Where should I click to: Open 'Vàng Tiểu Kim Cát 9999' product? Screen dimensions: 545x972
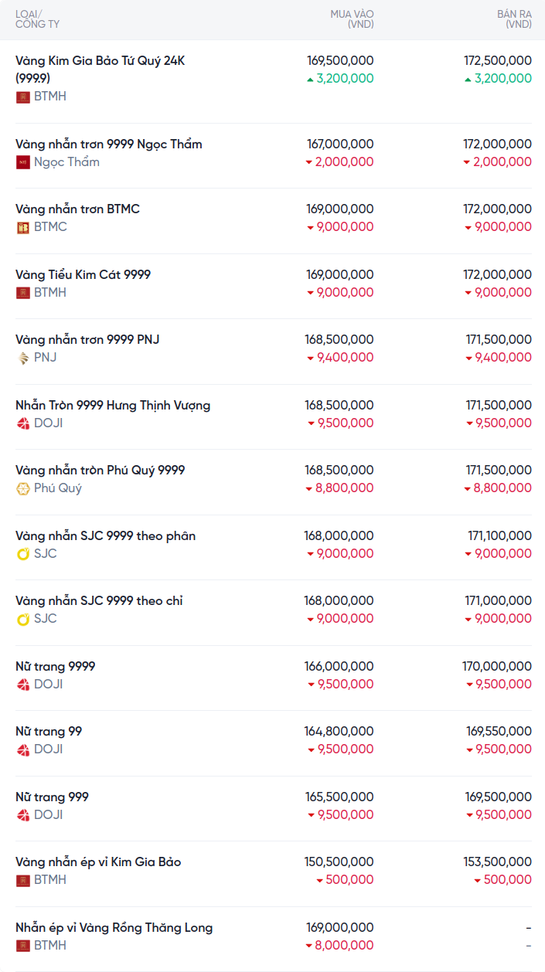(x=83, y=275)
